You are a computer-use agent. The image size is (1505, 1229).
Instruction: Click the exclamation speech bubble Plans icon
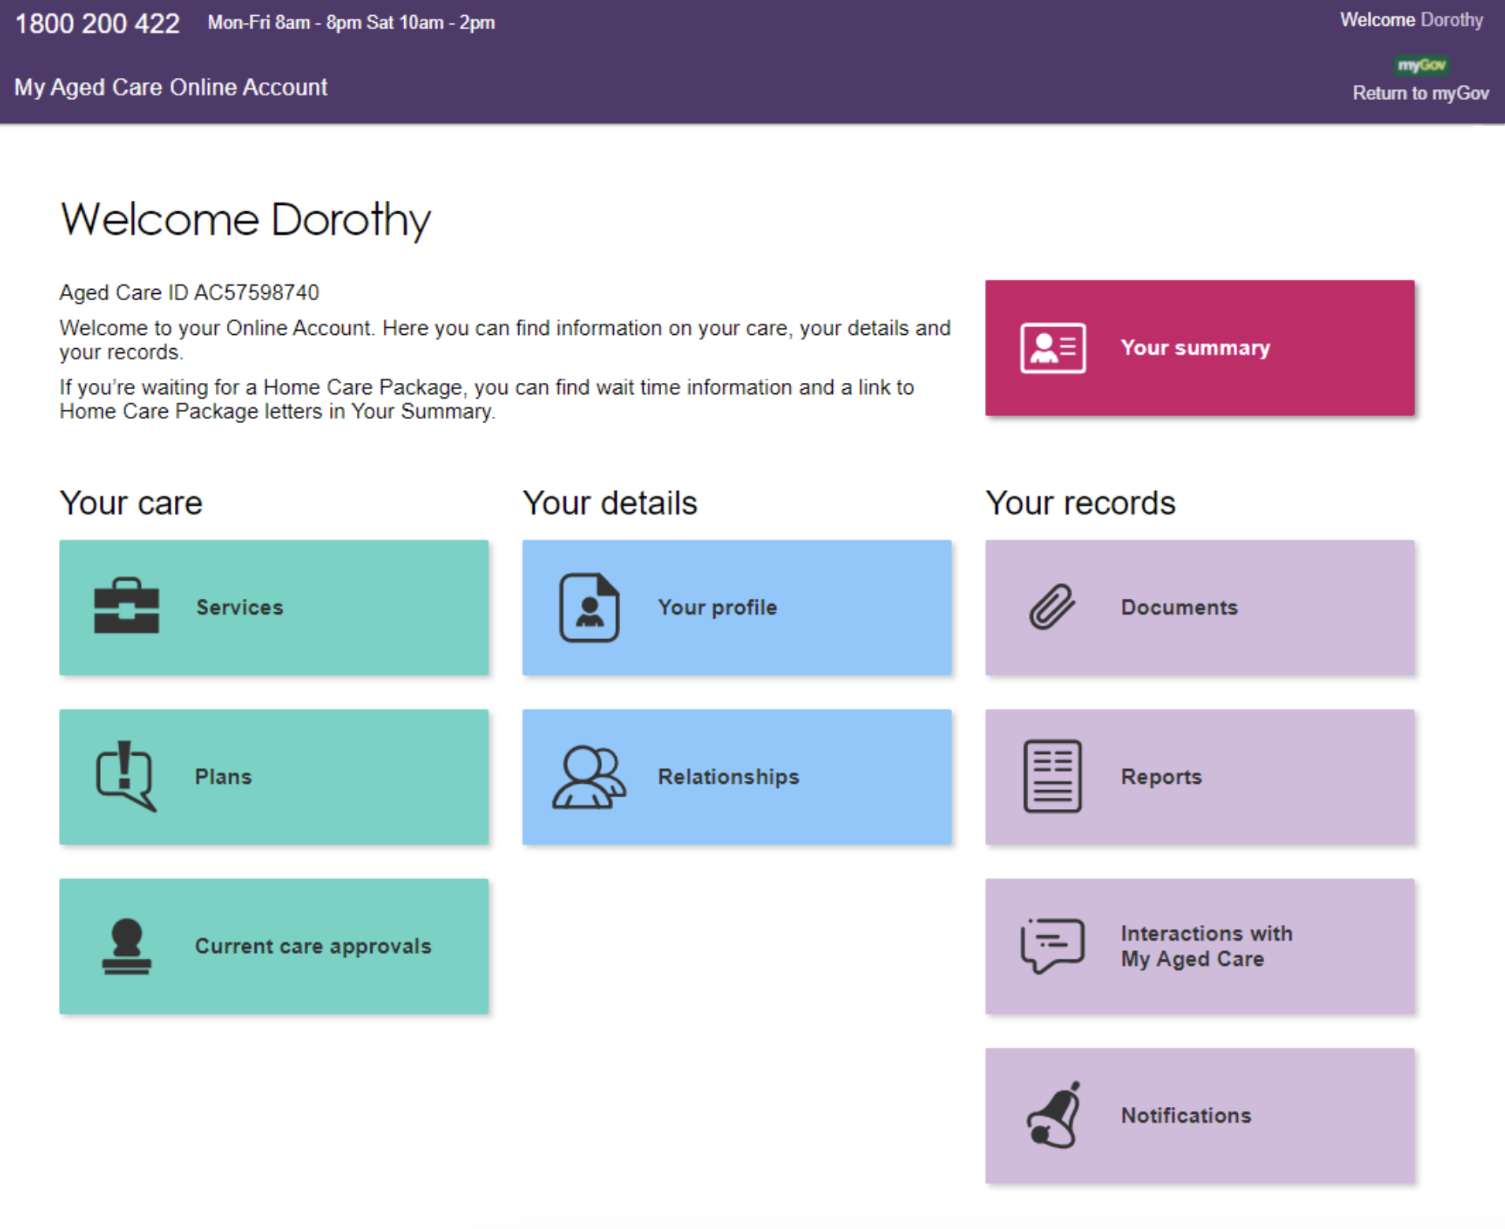pos(125,776)
